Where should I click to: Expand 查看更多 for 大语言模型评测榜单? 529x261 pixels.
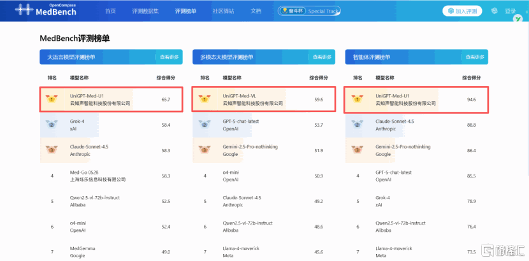point(169,57)
